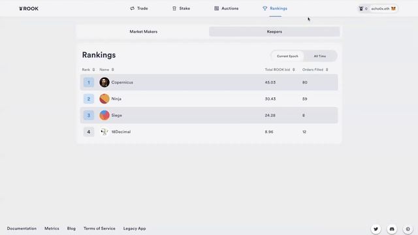Open echo0x.eth wallet account button
The height and width of the screenshot is (235, 418).
coord(383,8)
